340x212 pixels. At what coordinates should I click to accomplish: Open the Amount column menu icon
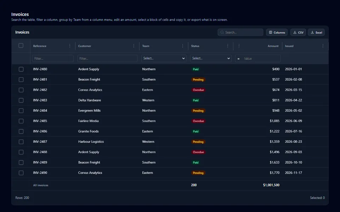pyautogui.click(x=239, y=46)
